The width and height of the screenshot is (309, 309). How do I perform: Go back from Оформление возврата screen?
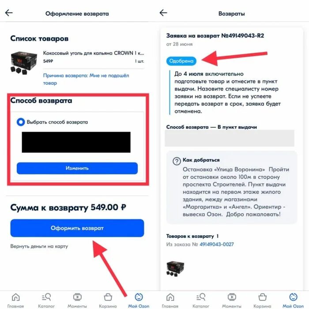(x=9, y=13)
